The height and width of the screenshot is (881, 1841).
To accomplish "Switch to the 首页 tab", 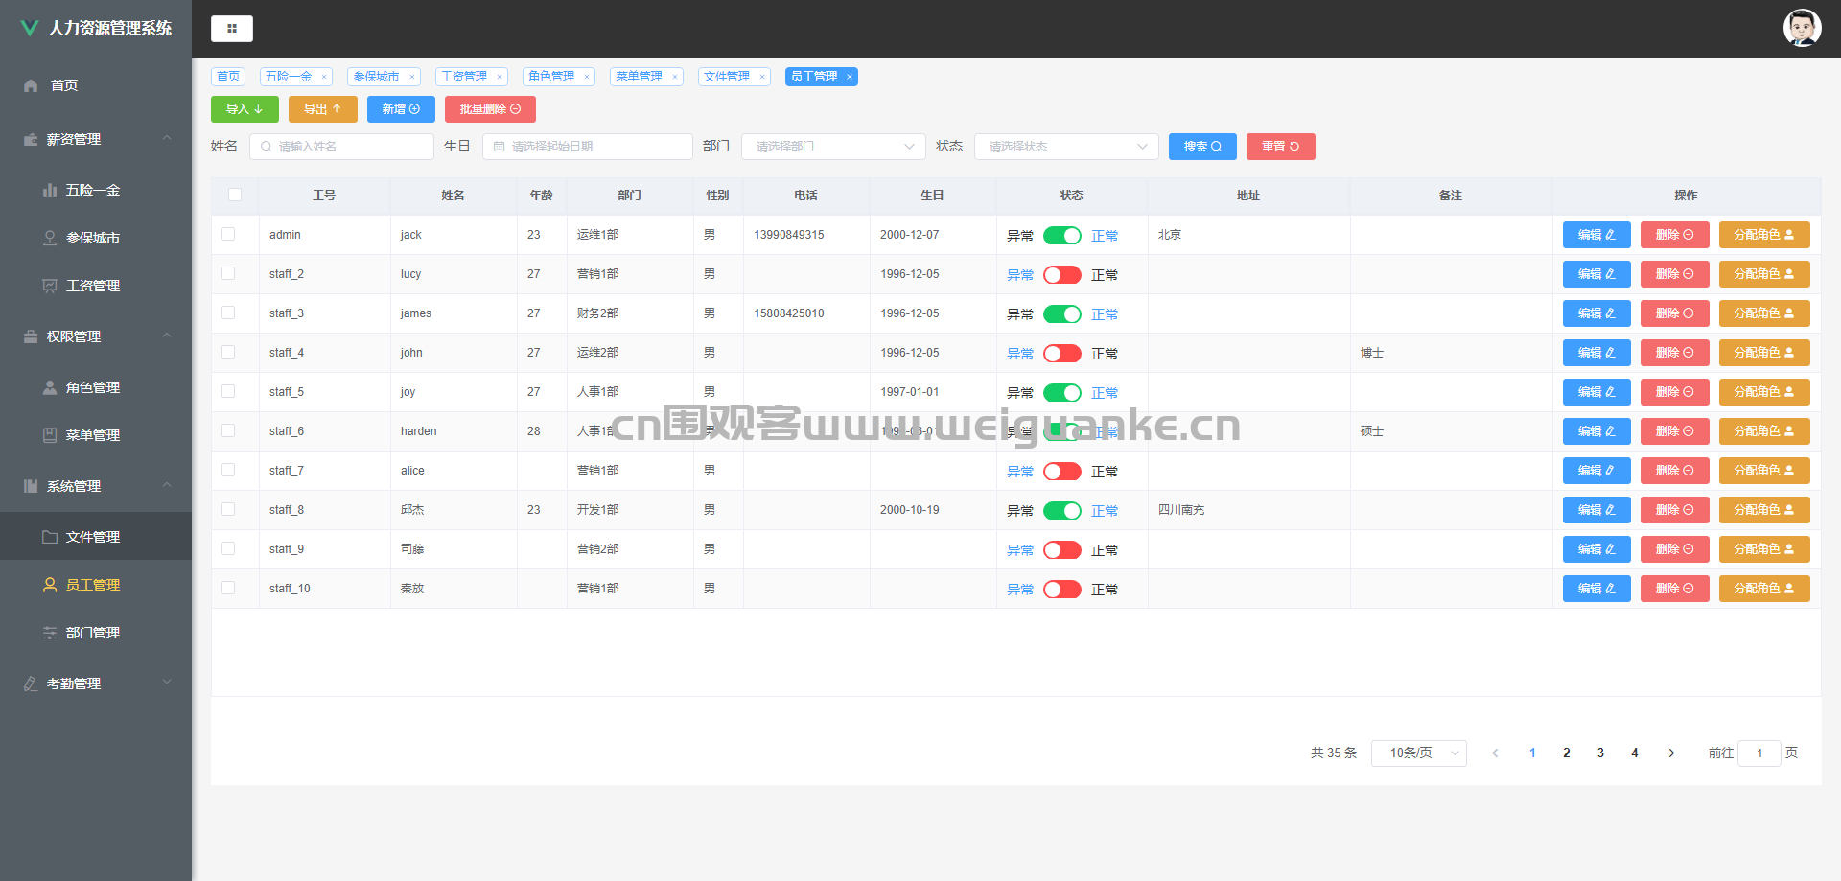I will pos(228,77).
